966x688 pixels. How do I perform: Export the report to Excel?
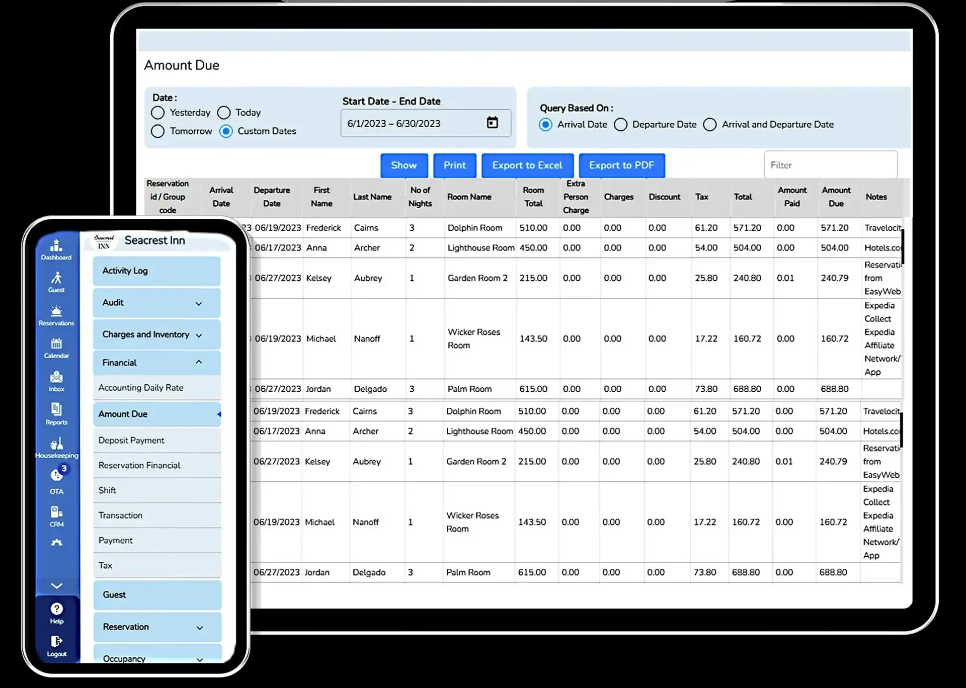pyautogui.click(x=527, y=165)
